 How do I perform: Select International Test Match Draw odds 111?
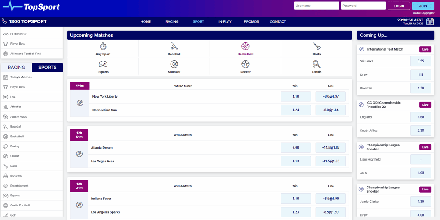421,74
